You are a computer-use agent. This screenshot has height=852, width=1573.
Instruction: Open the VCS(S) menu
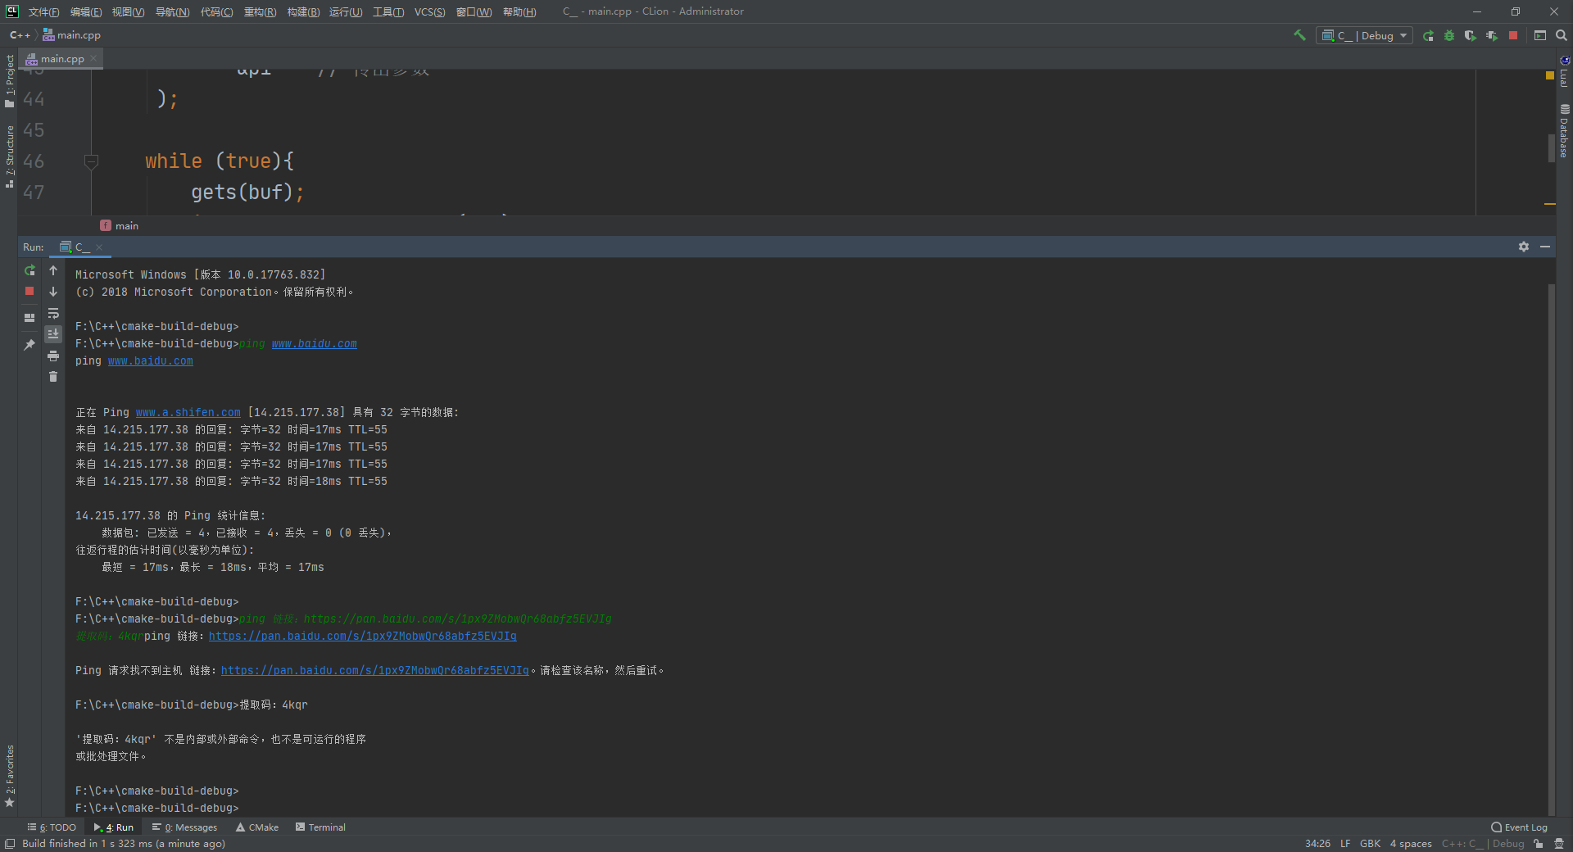429,11
